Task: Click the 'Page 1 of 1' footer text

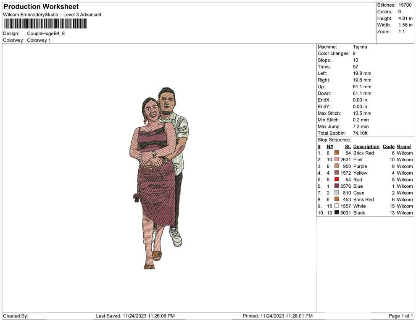Action: (400, 316)
